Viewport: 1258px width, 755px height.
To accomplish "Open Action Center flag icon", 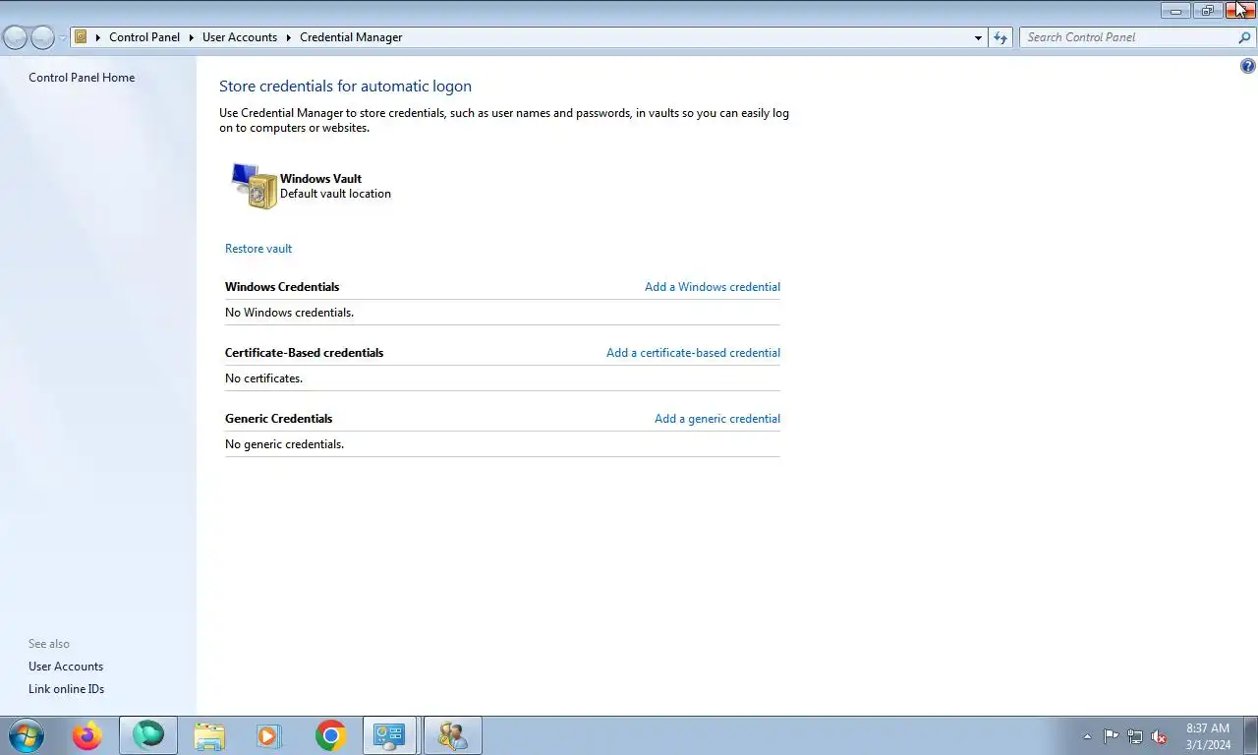I will click(x=1112, y=736).
